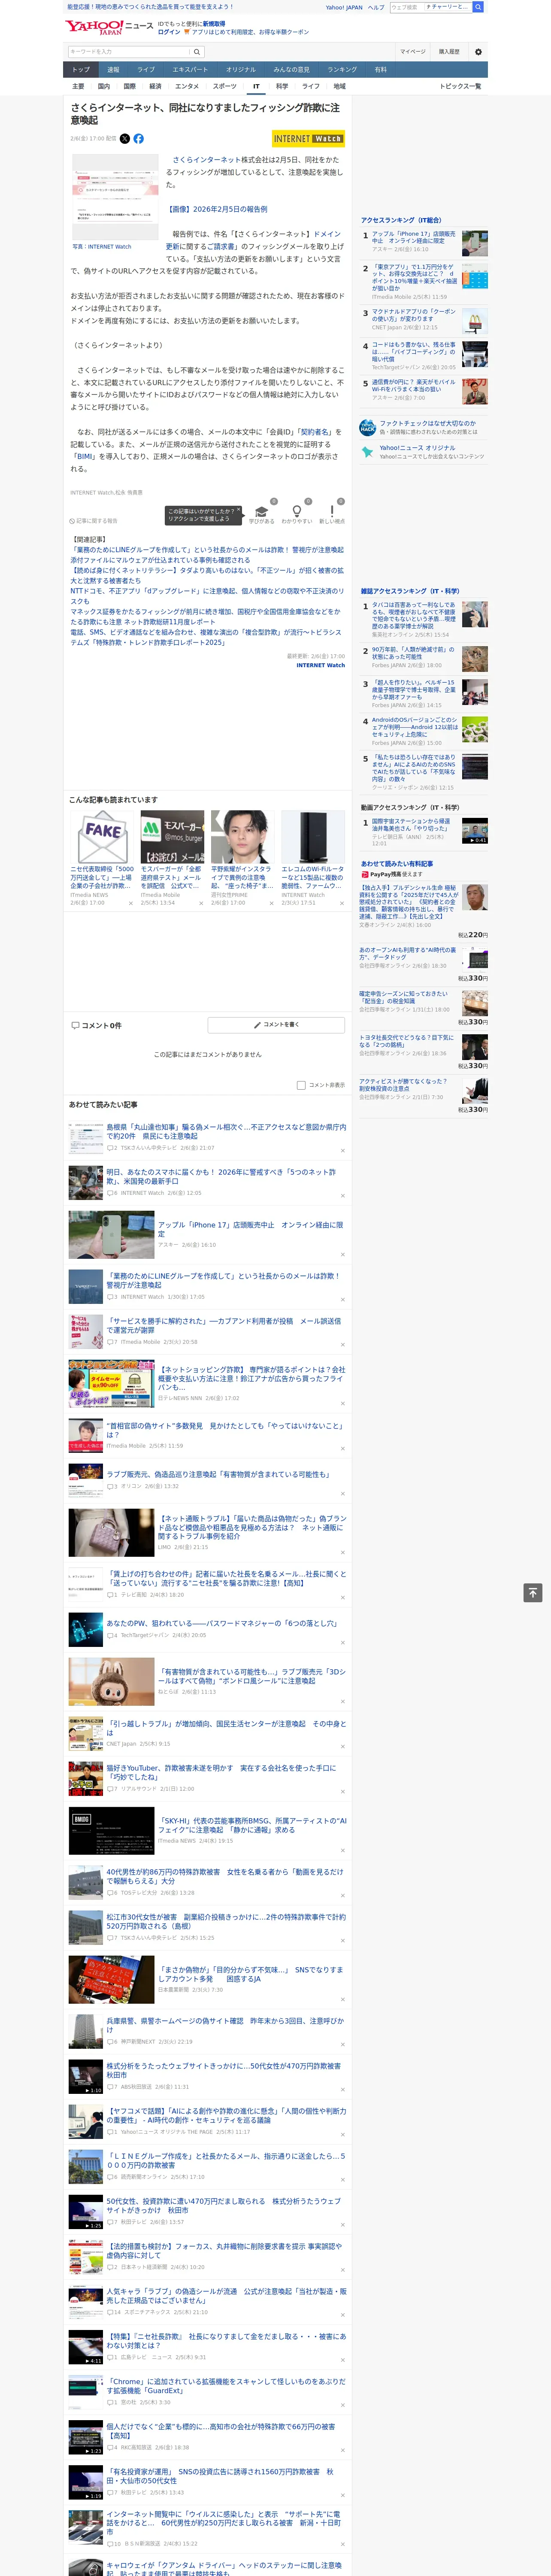Open settings via the gear icon

point(478,52)
